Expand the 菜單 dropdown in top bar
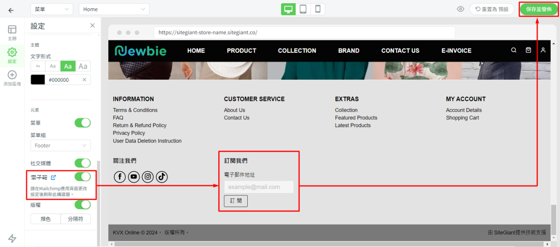Image resolution: width=560 pixels, height=247 pixels. 51,9
